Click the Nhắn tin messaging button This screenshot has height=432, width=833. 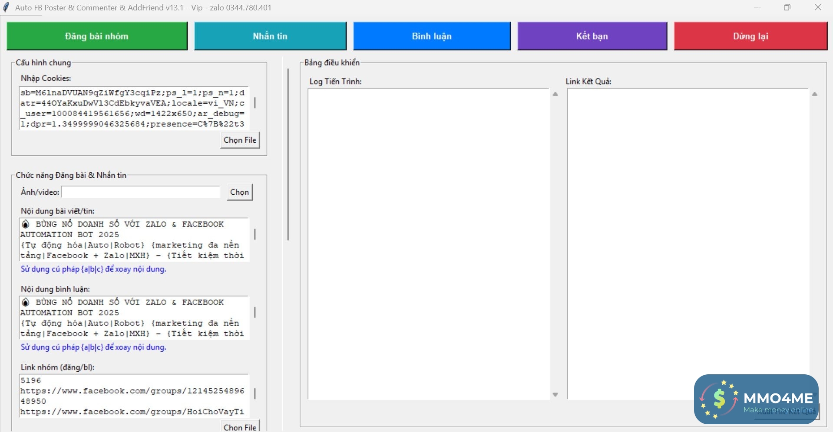coord(270,36)
